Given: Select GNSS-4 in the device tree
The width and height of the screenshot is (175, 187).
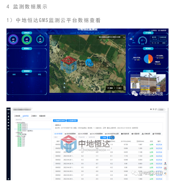Looking at the screenshot, I should [23, 126].
